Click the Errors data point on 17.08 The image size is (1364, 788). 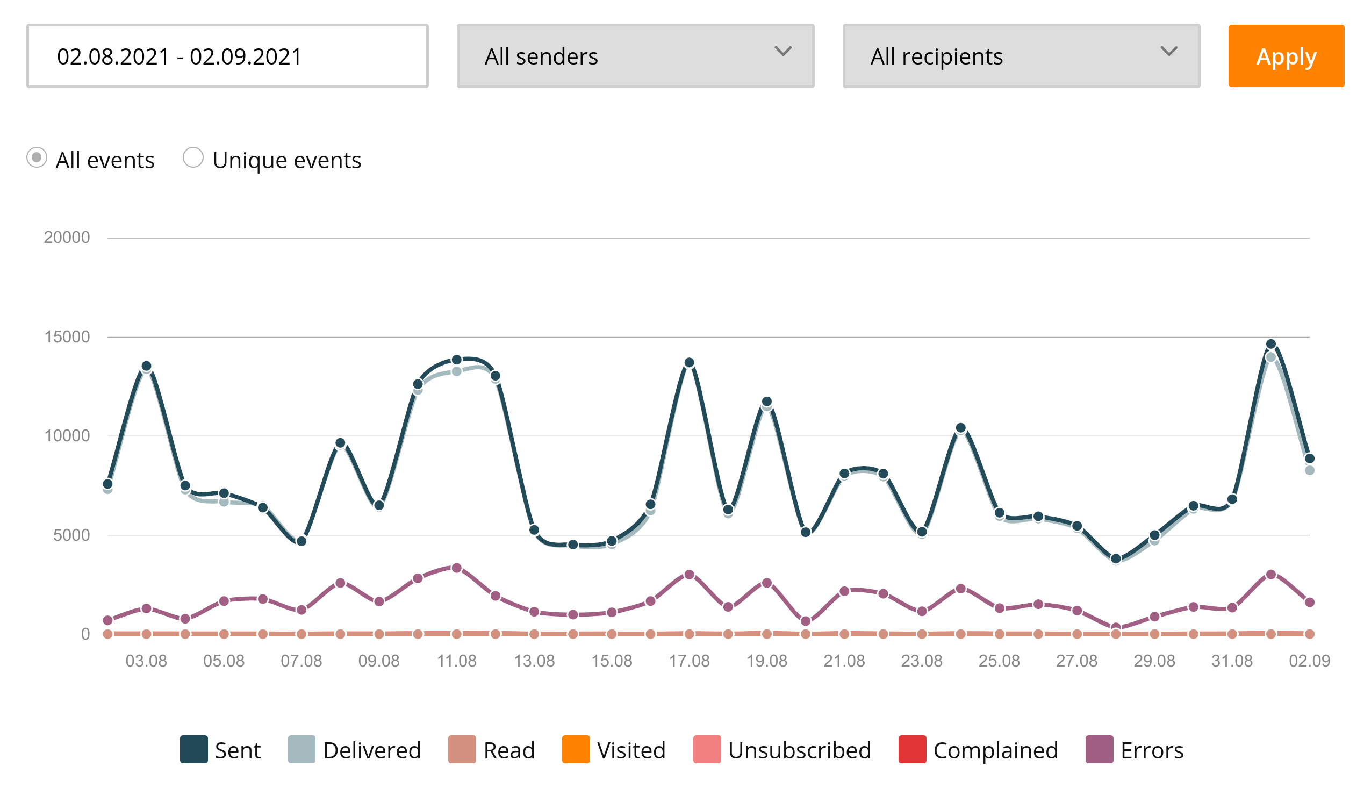point(689,574)
